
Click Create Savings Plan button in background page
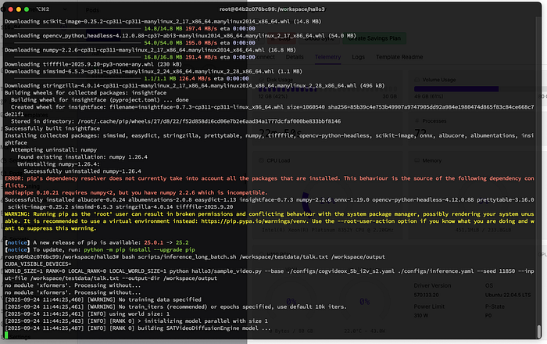[374, 38]
